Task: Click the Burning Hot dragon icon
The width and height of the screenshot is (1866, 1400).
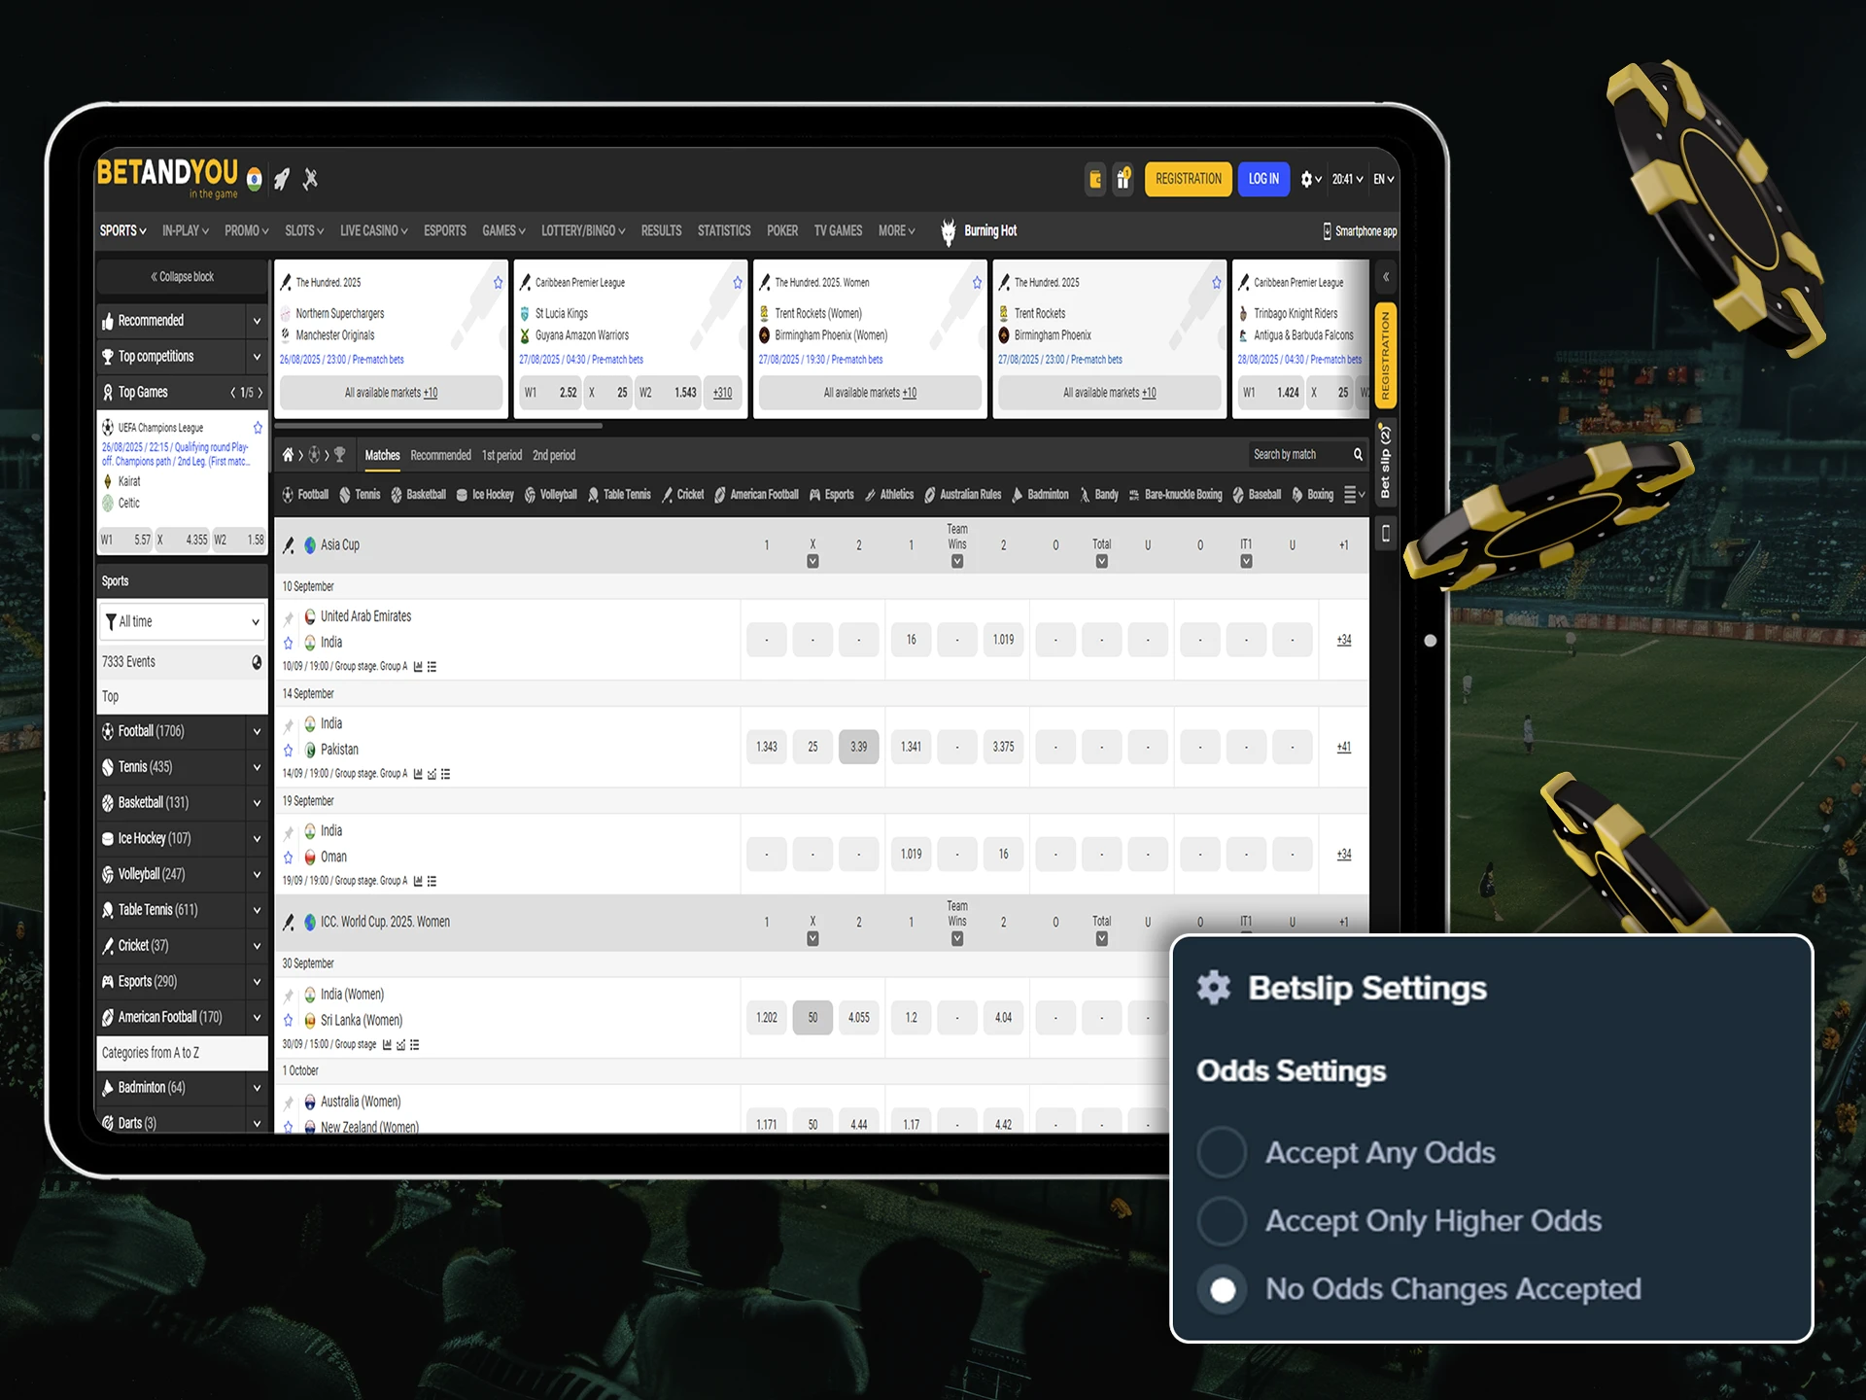Action: [x=948, y=230]
